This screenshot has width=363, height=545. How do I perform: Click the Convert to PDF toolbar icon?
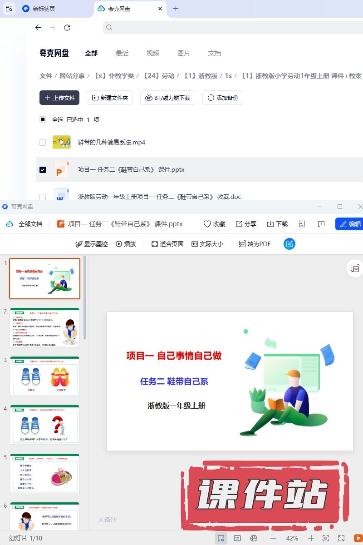255,244
